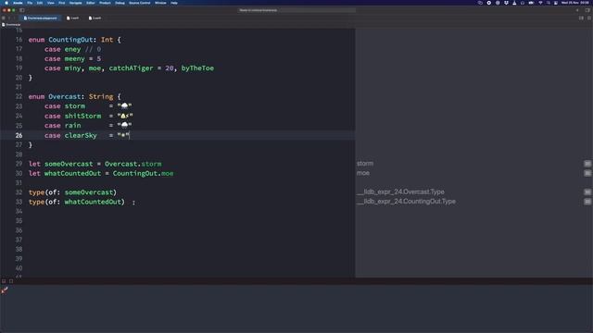Open the File menu
Viewport: 593px width, 333px height.
coord(30,3)
